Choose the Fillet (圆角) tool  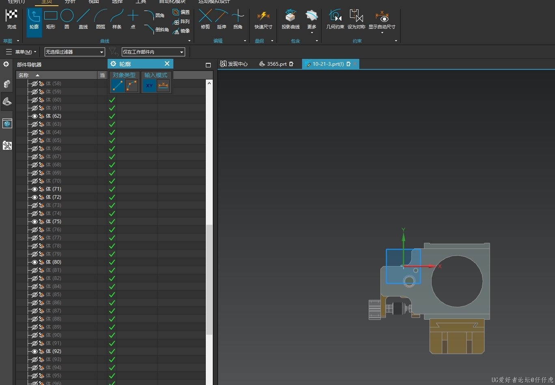155,15
